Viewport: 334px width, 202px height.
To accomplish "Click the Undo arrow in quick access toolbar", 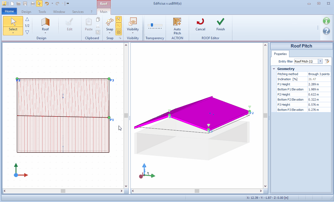I will (x=47, y=3).
